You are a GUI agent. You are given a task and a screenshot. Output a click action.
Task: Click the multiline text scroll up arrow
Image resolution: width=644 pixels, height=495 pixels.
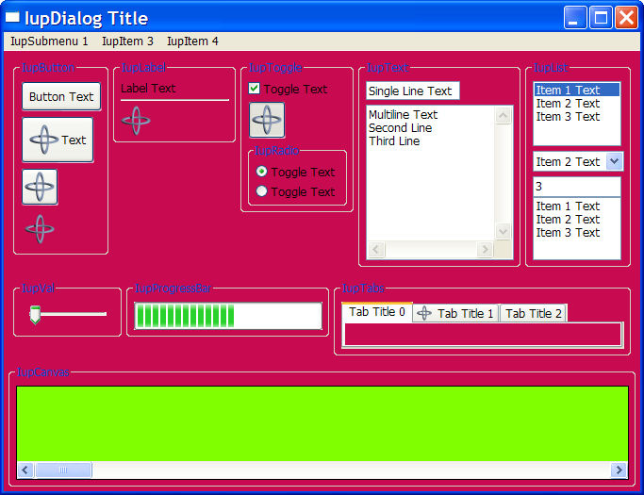click(503, 116)
